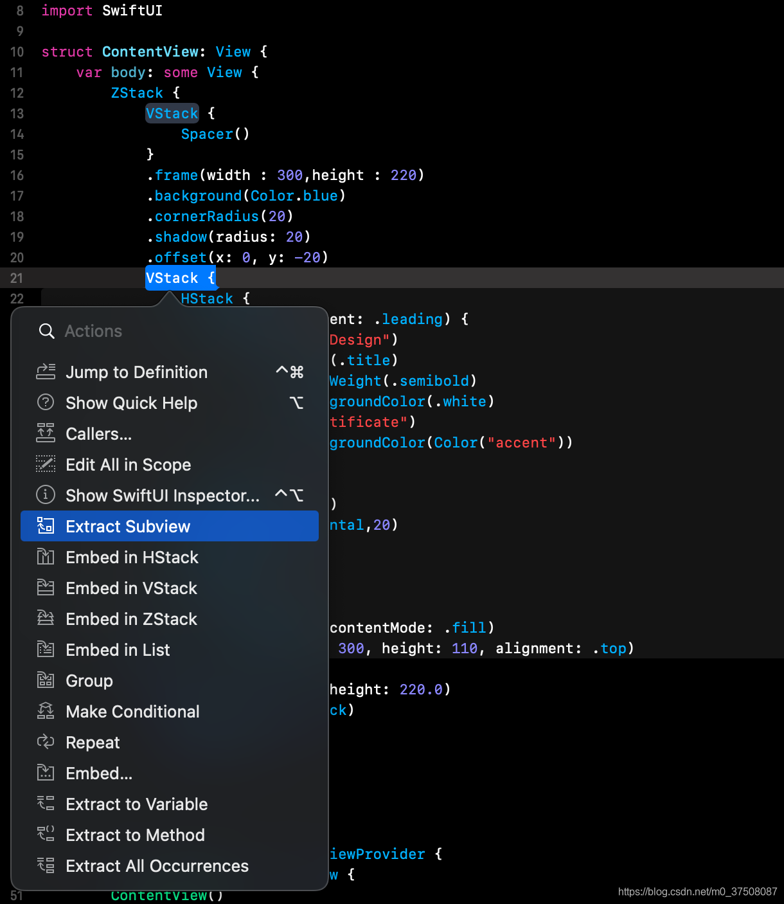
Task: Open Callers... menu entry
Action: 170,433
